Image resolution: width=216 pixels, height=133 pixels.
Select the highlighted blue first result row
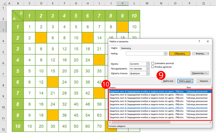[x=160, y=91]
